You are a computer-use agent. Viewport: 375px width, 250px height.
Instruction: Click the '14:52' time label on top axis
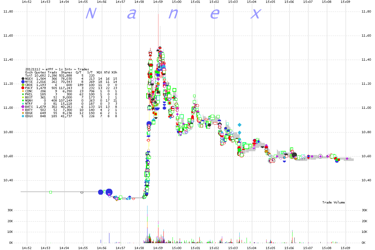pyautogui.click(x=27, y=2)
